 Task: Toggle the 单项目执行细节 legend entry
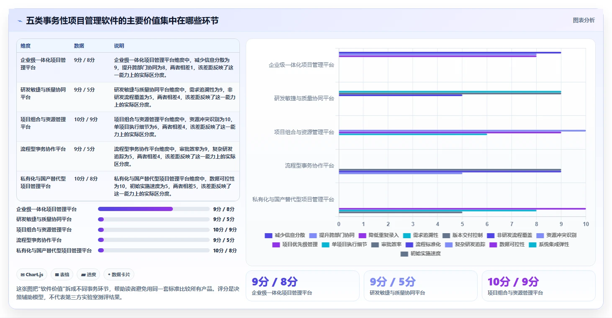tap(345, 244)
